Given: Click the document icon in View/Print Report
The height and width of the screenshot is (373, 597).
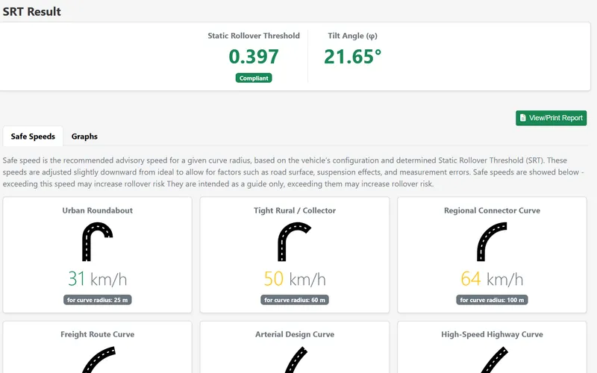Looking at the screenshot, I should pyautogui.click(x=523, y=118).
